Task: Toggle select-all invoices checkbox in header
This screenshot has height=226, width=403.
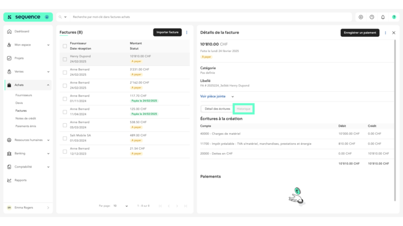Action: point(65,46)
